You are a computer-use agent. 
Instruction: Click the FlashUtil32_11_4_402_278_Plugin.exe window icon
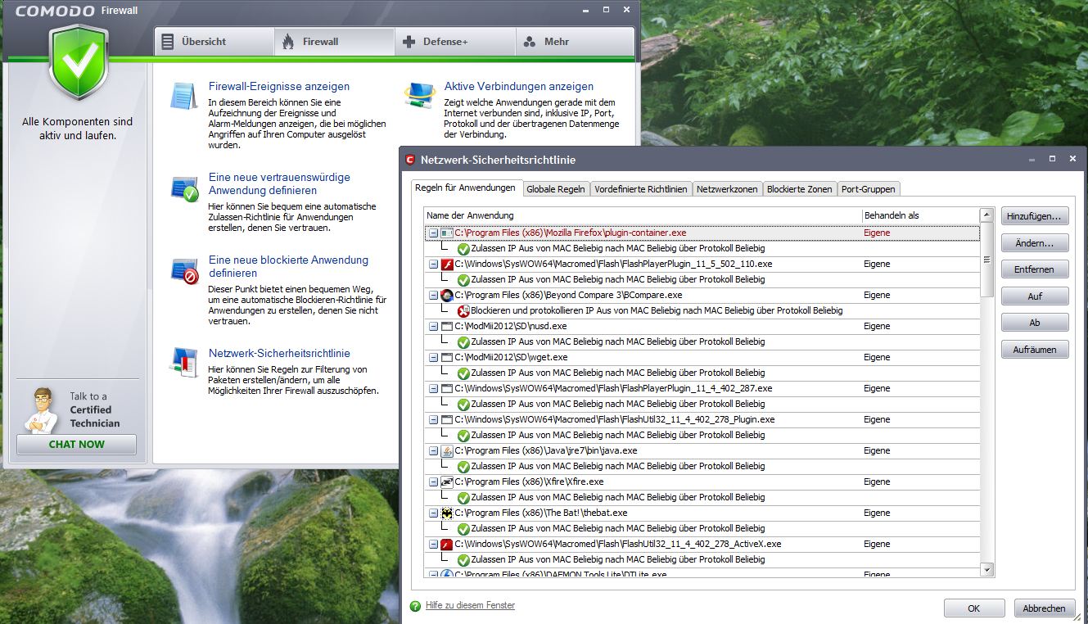click(x=447, y=420)
